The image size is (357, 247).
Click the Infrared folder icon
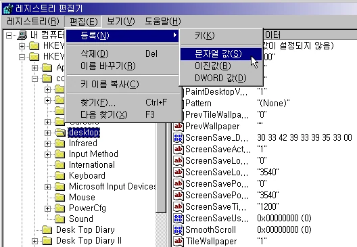60,143
